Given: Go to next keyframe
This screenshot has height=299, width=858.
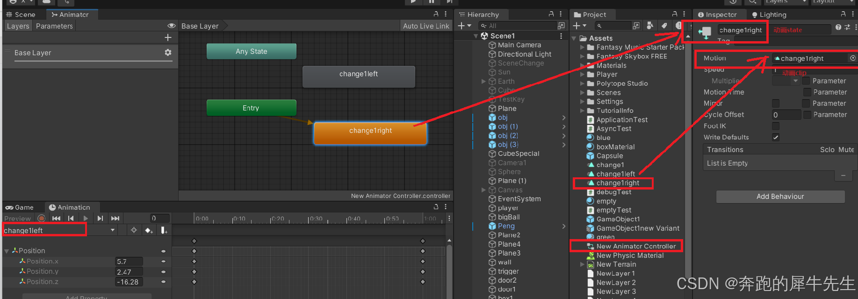Looking at the screenshot, I should coord(100,219).
